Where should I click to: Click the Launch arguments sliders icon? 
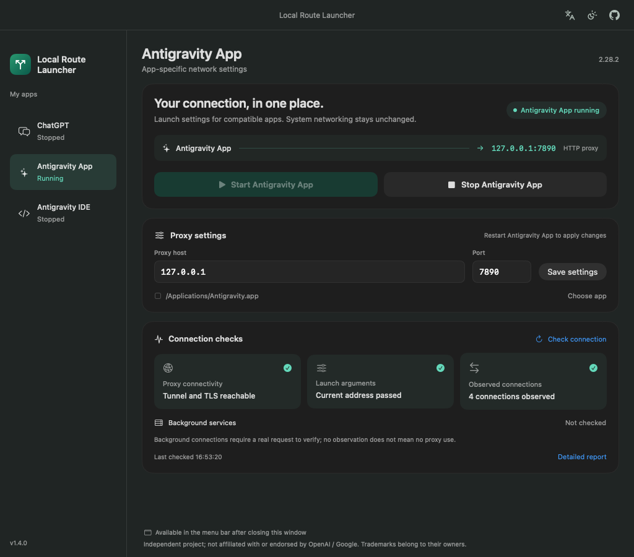(x=321, y=368)
